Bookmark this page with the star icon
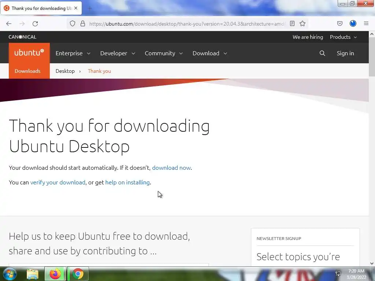Image resolution: width=375 pixels, height=281 pixels. [x=302, y=23]
